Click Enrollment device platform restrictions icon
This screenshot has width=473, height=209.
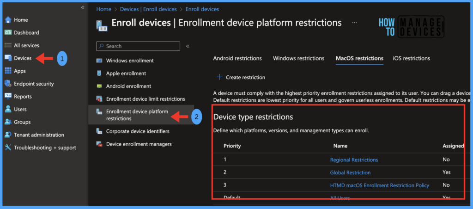[99, 112]
